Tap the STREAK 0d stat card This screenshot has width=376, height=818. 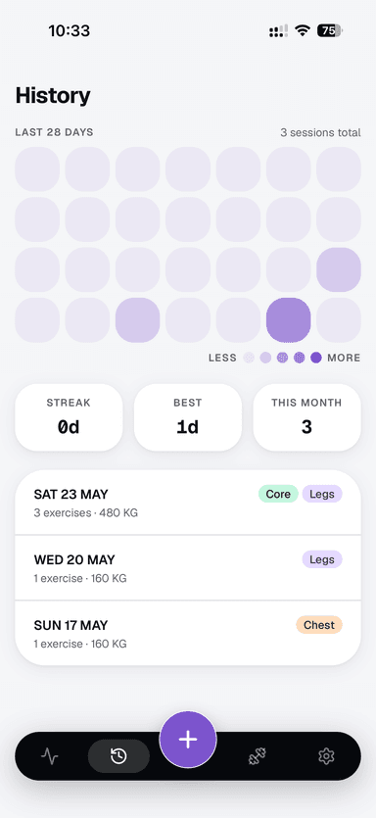pyautogui.click(x=69, y=417)
